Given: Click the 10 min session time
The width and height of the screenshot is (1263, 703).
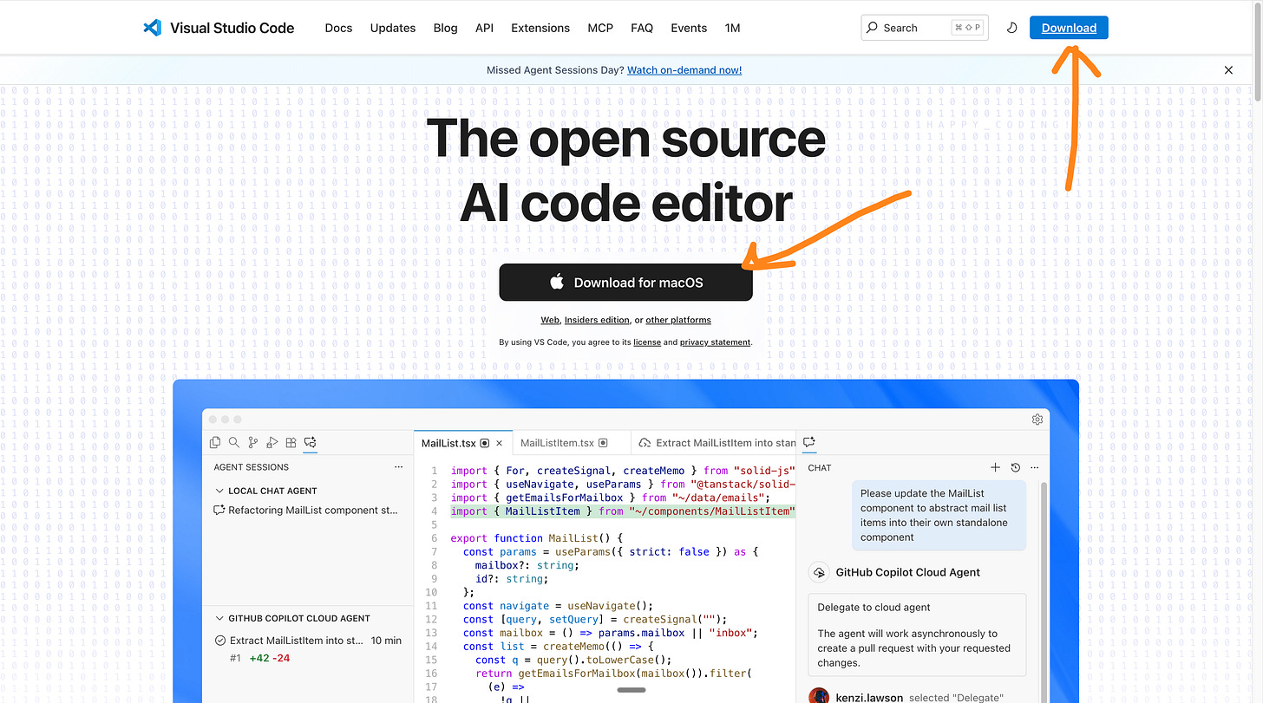Looking at the screenshot, I should (x=386, y=641).
